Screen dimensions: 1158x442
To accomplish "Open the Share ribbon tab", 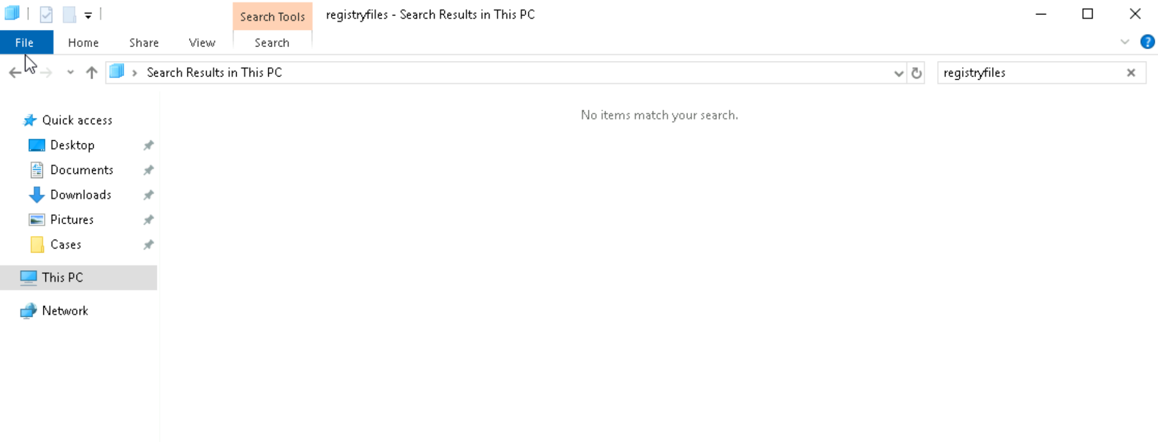I will click(143, 43).
